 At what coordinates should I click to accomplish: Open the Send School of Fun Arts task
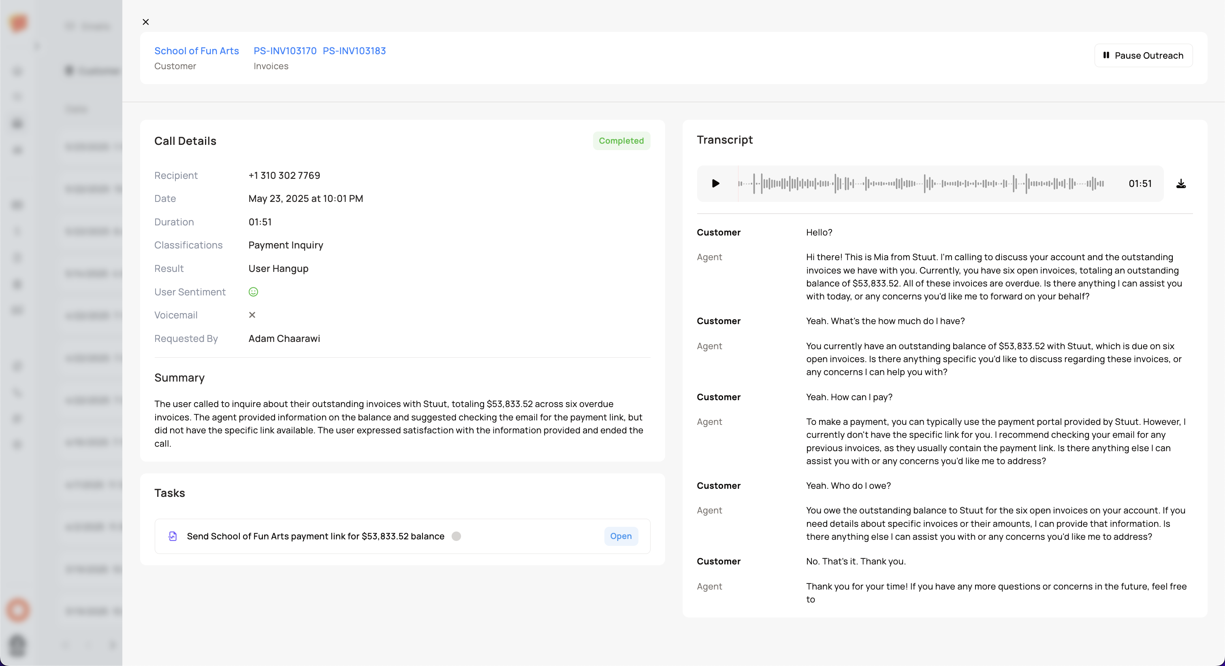click(x=315, y=536)
